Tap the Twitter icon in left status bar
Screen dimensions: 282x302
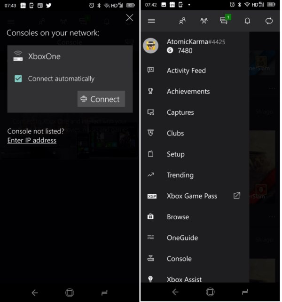[x=49, y=5]
